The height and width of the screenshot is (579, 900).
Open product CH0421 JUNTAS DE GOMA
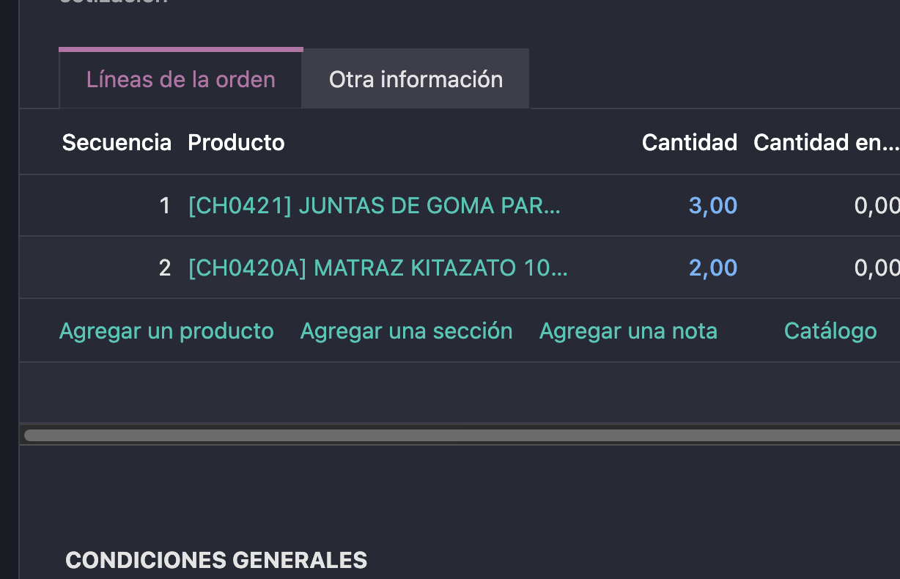coord(374,206)
